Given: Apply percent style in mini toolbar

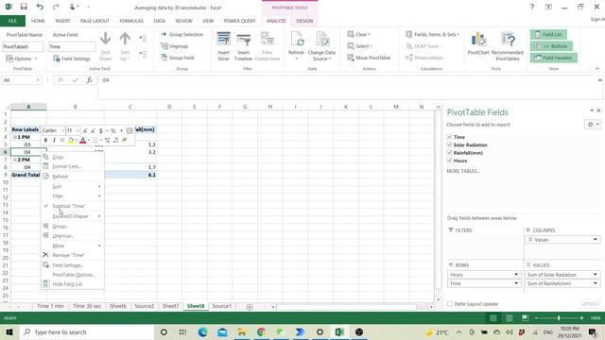Looking at the screenshot, I should coord(113,131).
